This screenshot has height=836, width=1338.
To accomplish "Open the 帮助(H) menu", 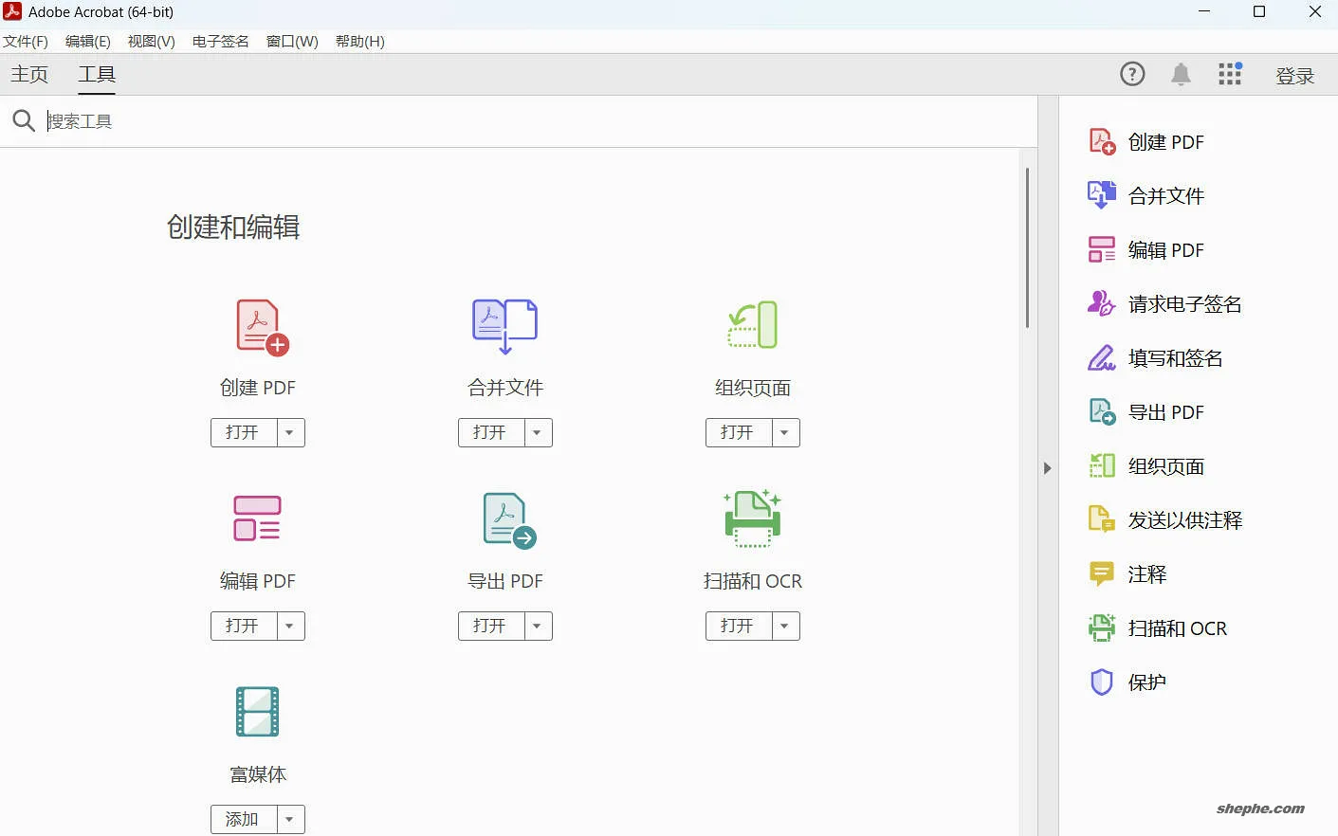I will (360, 42).
